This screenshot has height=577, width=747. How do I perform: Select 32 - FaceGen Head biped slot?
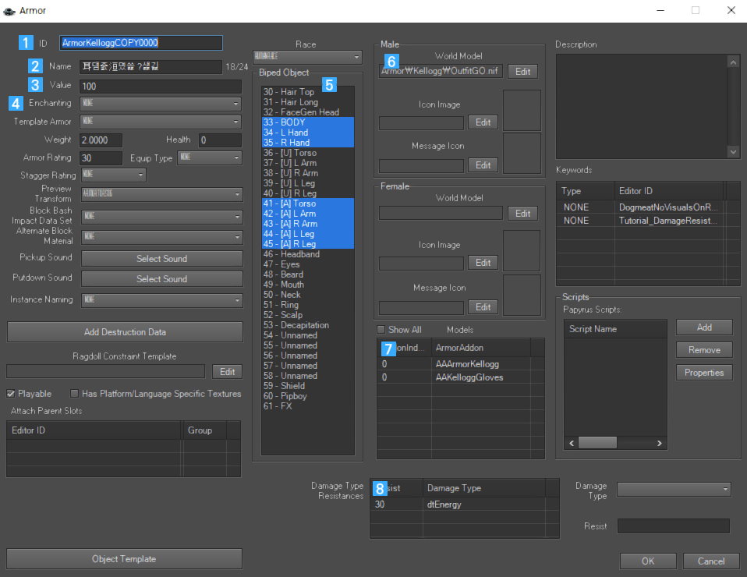click(x=308, y=112)
